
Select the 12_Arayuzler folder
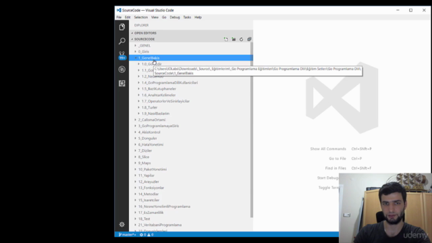click(191, 182)
